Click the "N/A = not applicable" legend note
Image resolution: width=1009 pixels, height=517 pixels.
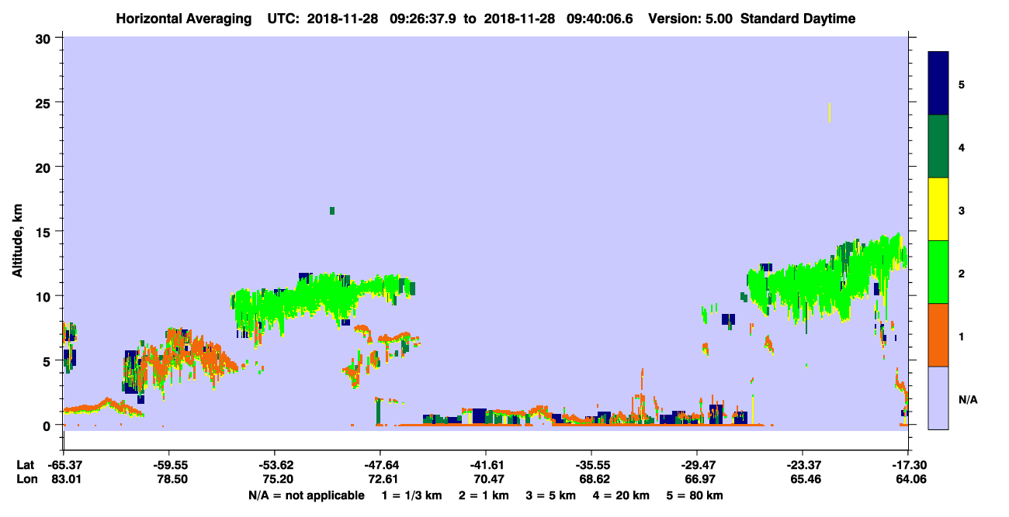[x=306, y=495]
